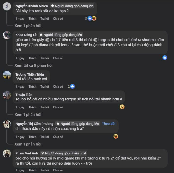Like Trương Thiên Triệu's comment with Thích
This screenshot has width=174, height=173.
point(32,87)
